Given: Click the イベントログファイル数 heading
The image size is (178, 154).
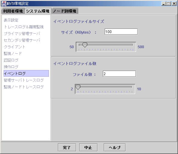Looking at the screenshot, I should pyautogui.click(x=75, y=64).
